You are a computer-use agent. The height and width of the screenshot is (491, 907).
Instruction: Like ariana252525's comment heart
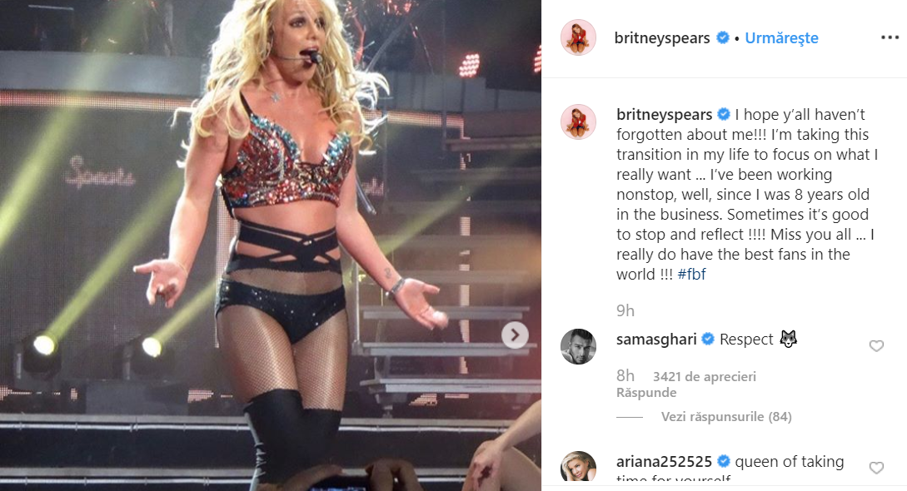coord(876,468)
